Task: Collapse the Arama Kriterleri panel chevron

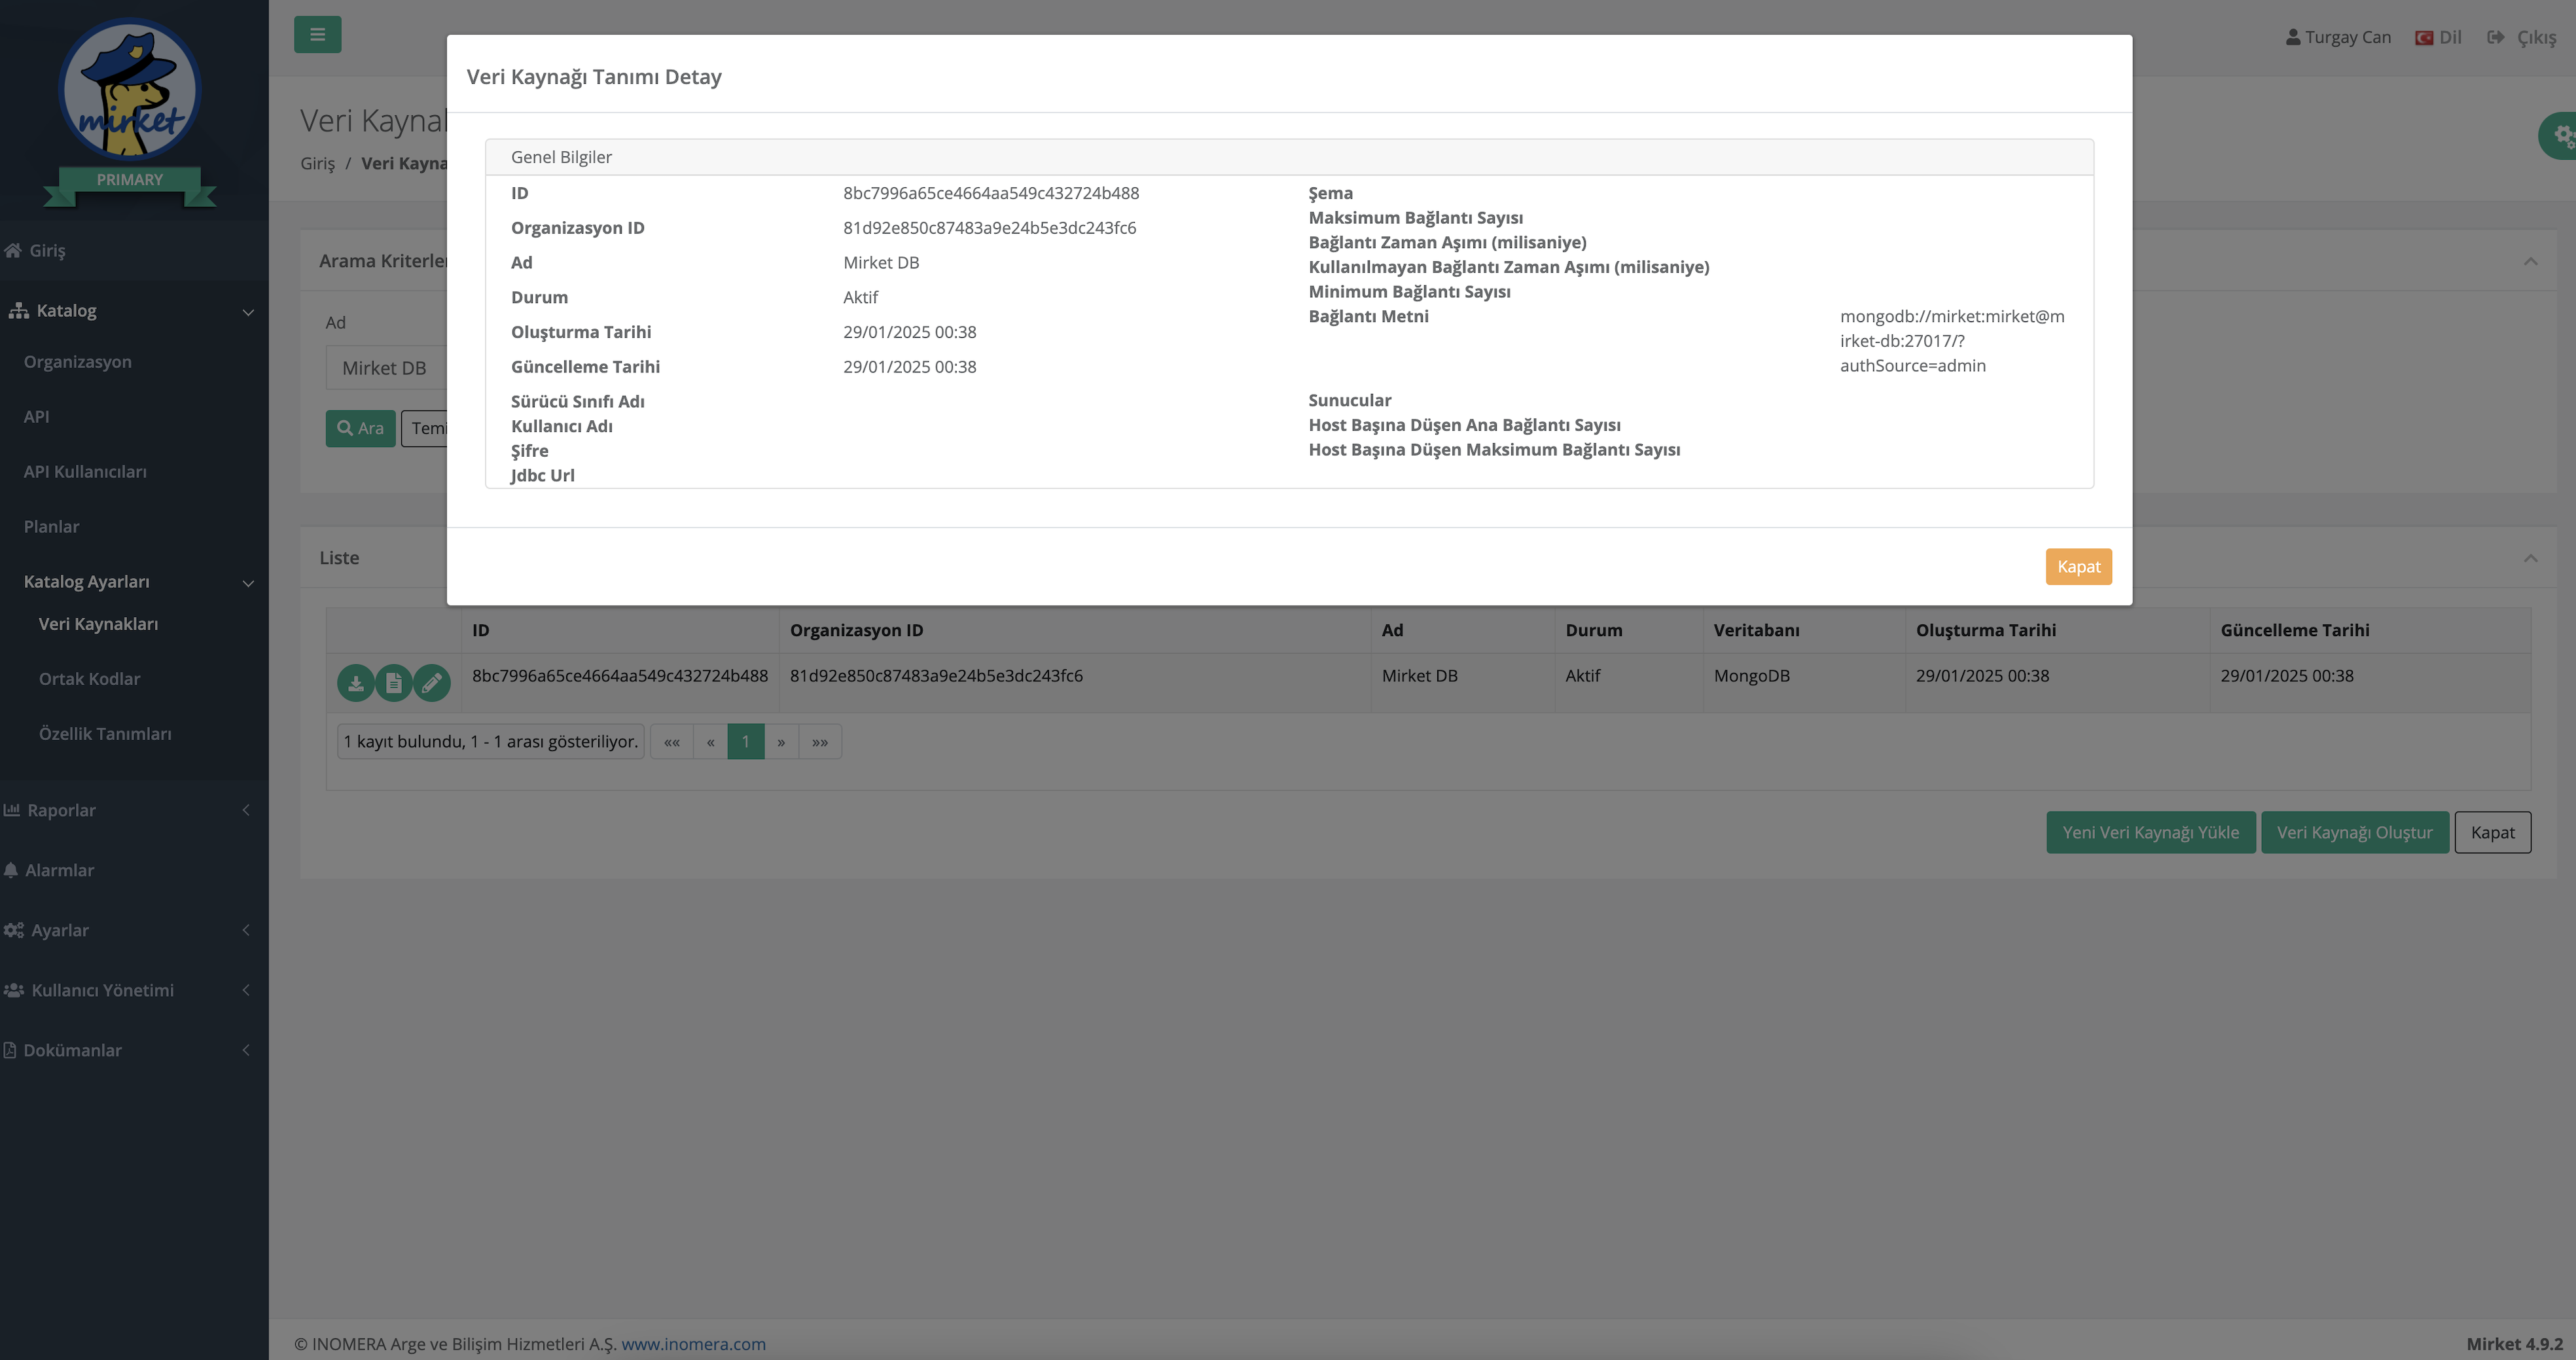Action: (2530, 261)
